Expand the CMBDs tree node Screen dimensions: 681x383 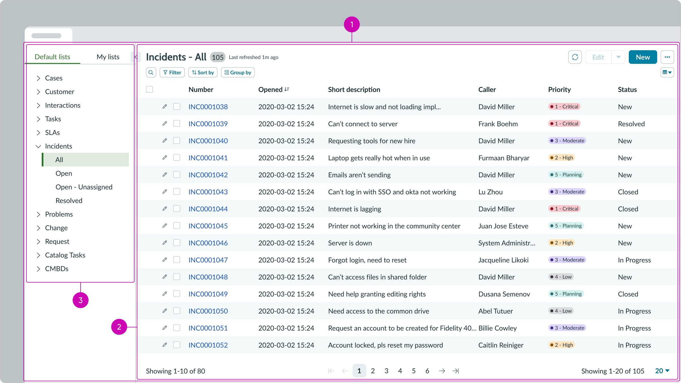pos(38,269)
